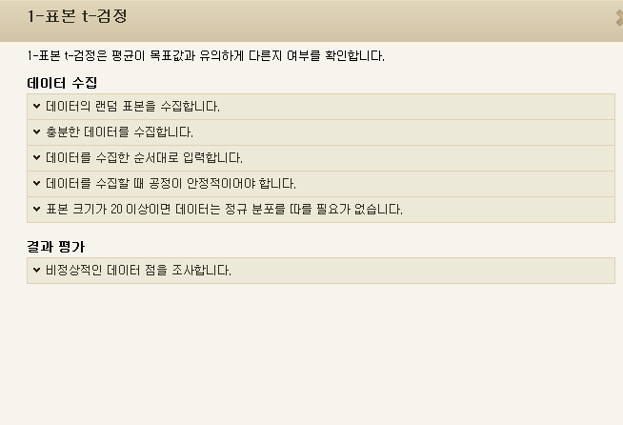Viewport: 623px width, 425px height.
Task: Click the blank right end of '비정상적인 데이터' row
Action: (476, 271)
